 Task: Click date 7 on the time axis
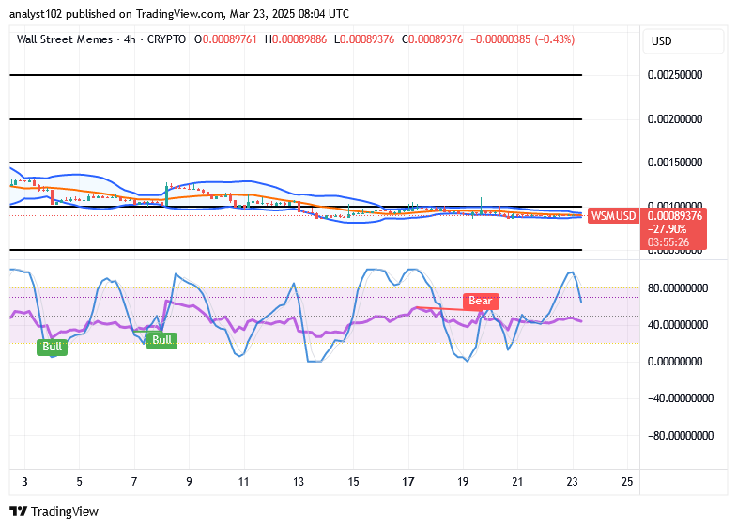point(134,482)
